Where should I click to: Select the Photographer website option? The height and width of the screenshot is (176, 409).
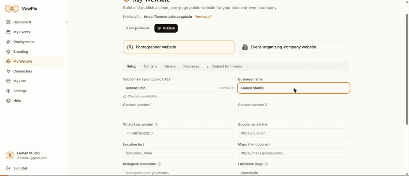pyautogui.click(x=179, y=47)
